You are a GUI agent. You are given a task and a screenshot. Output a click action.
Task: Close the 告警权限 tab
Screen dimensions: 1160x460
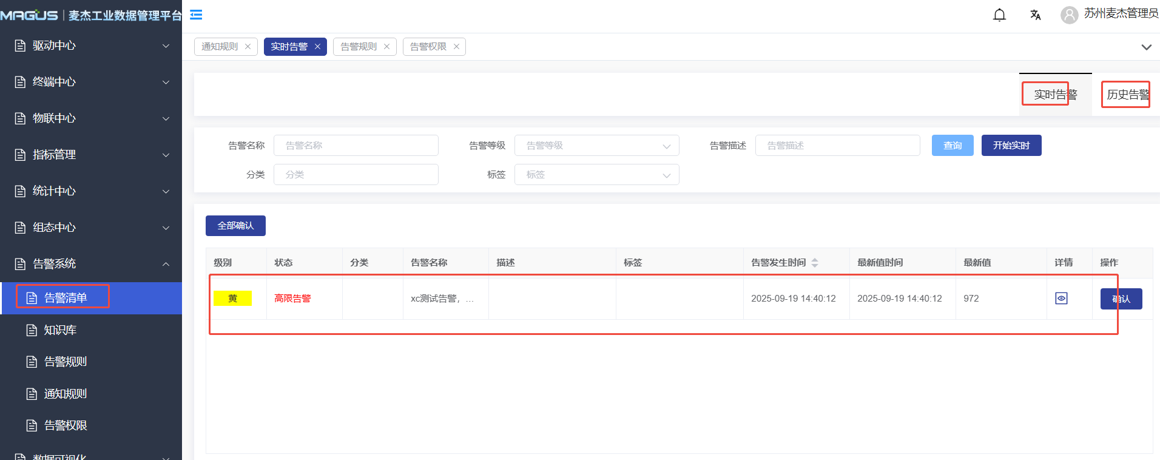[456, 47]
